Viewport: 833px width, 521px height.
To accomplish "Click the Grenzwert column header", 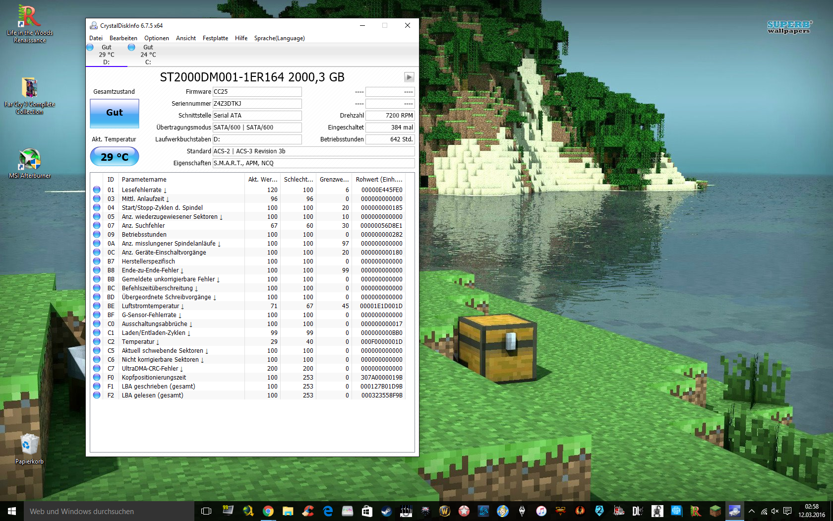I will click(334, 180).
